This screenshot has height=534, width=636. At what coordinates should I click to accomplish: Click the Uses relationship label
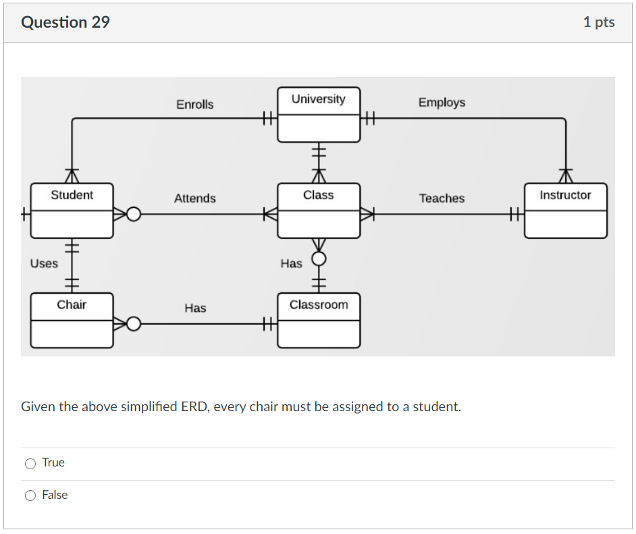coord(44,263)
